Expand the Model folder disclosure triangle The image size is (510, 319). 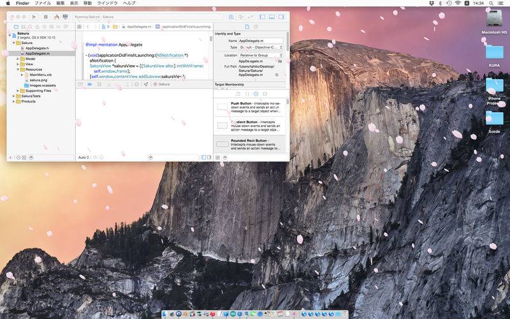point(18,59)
